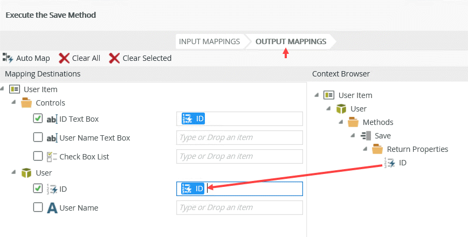Open the Output Mappings tab

(291, 41)
